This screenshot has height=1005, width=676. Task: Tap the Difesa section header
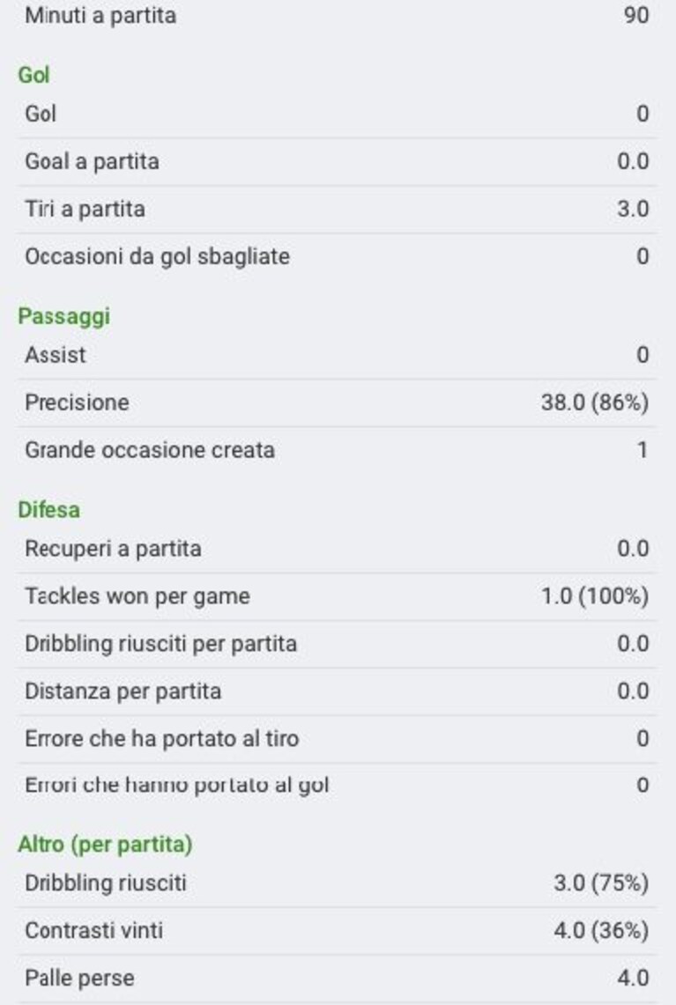coord(49,510)
